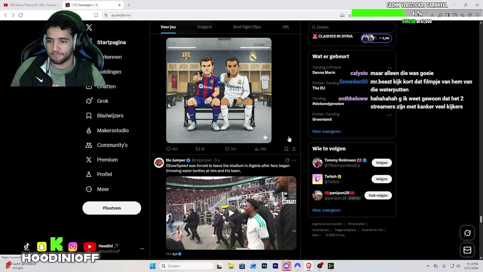Open the floating messages envelope button
The image size is (483, 272).
[x=467, y=250]
